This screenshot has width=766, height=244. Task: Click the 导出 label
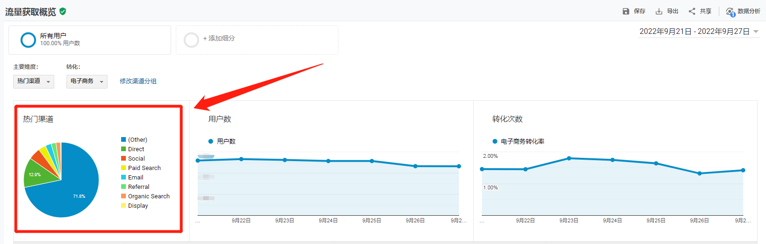(x=673, y=11)
